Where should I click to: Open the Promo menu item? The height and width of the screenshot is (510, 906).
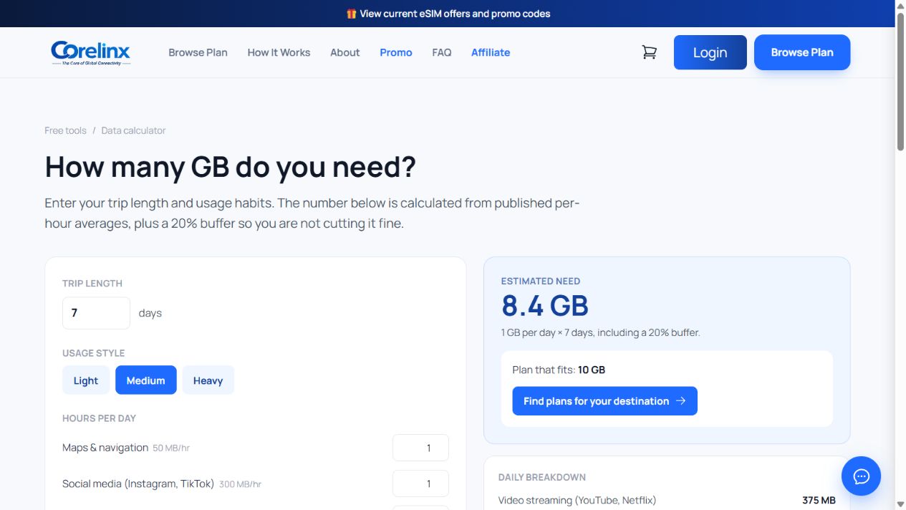tap(396, 52)
